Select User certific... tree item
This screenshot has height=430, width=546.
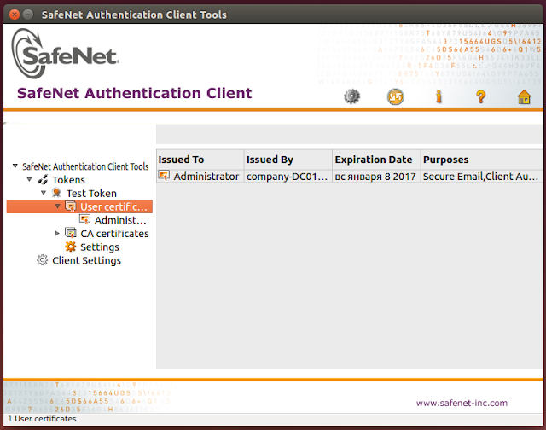pyautogui.click(x=113, y=206)
